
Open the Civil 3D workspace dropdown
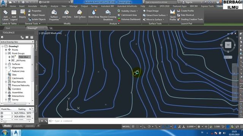click(x=55, y=2)
